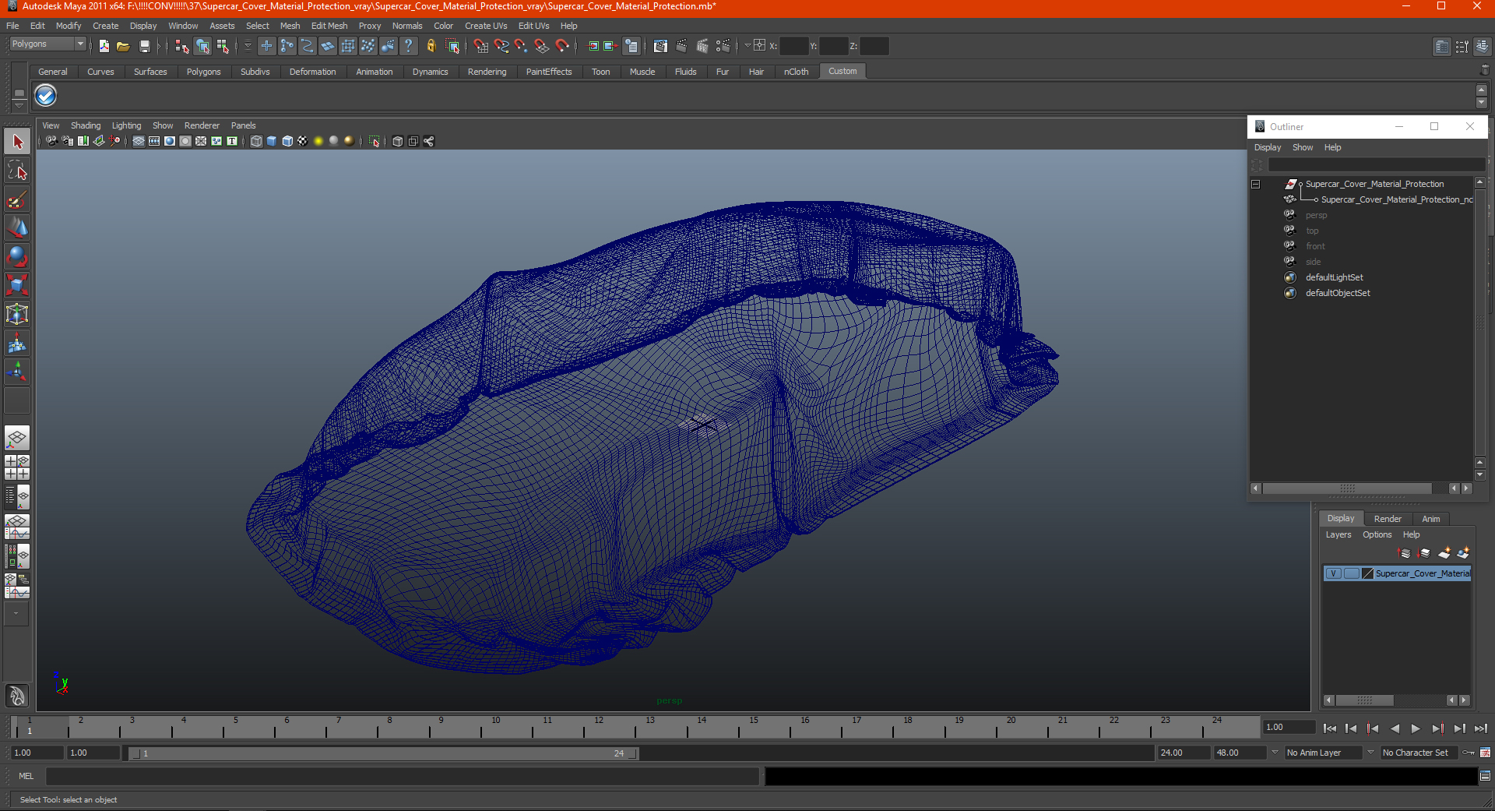This screenshot has height=811, width=1495.
Task: Switch to the Render layer tab
Action: tap(1387, 519)
